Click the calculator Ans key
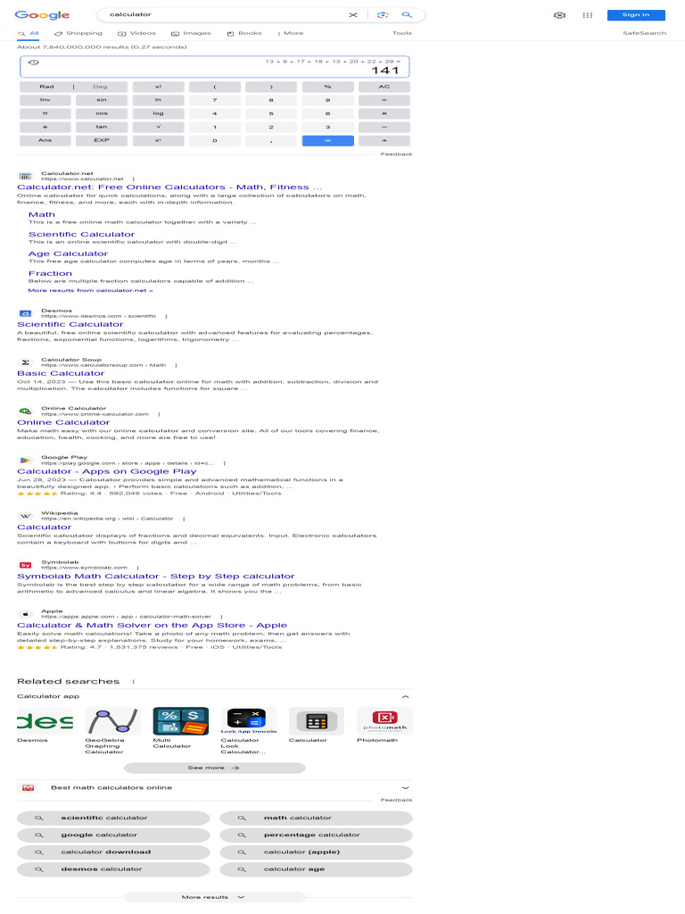Viewport: 685px width, 914px height. point(45,140)
